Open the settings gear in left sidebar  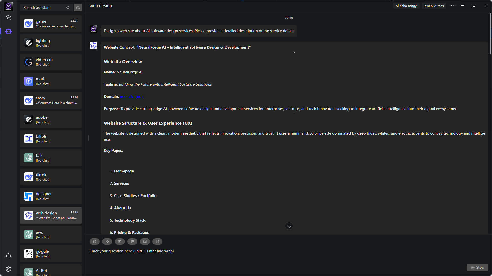(x=8, y=269)
